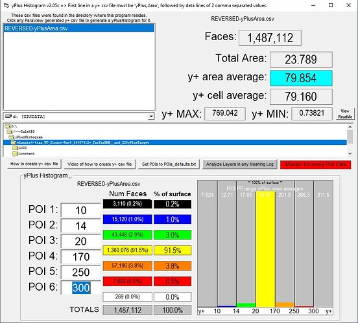
Task: Click 'Set POIs to POIs_defaults.txt' button
Action: click(x=169, y=164)
